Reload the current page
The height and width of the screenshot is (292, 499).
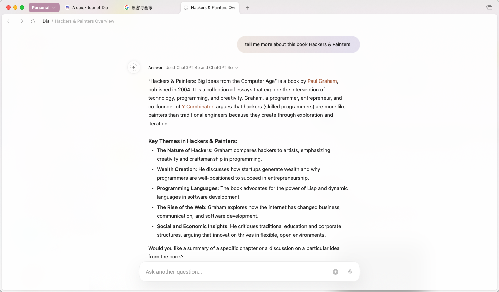33,21
